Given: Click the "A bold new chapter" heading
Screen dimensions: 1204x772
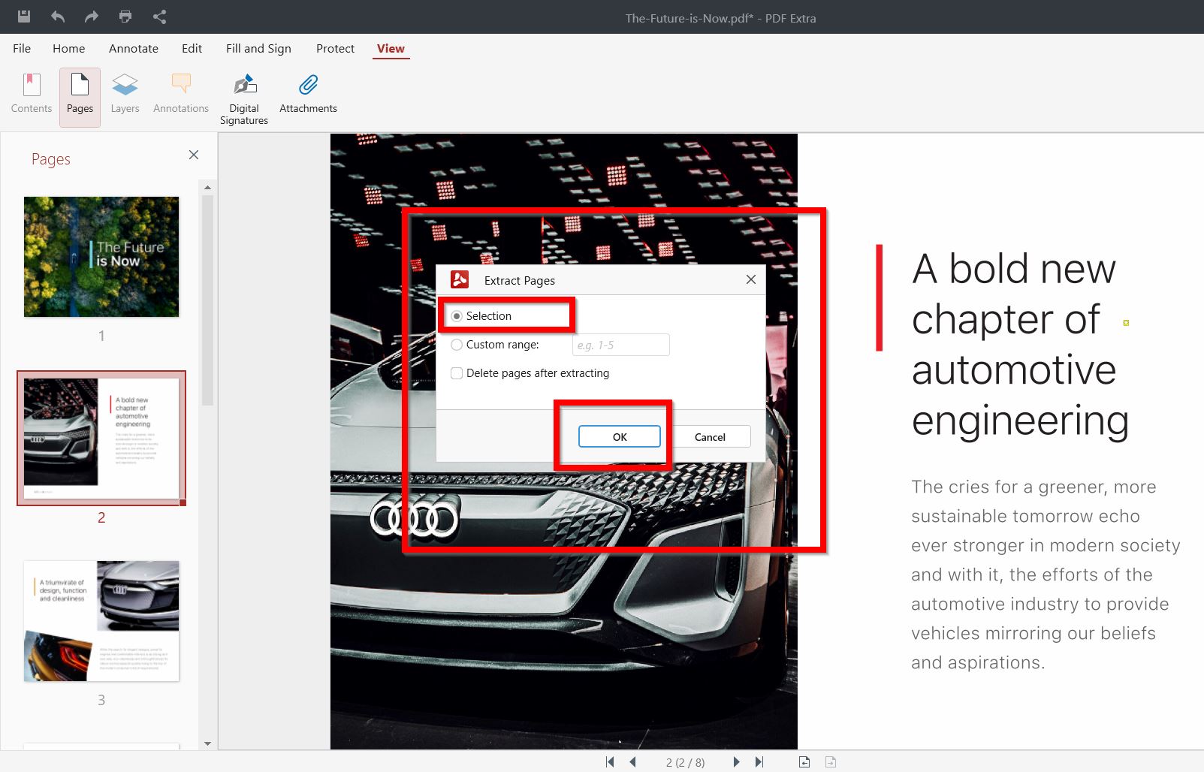Looking at the screenshot, I should (x=1020, y=344).
